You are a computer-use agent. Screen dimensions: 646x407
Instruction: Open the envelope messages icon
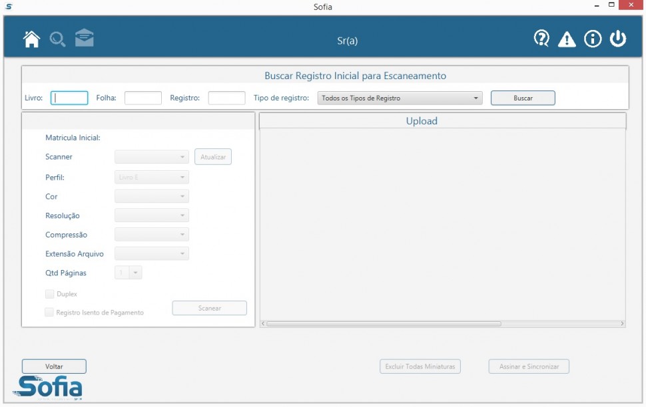tap(84, 38)
